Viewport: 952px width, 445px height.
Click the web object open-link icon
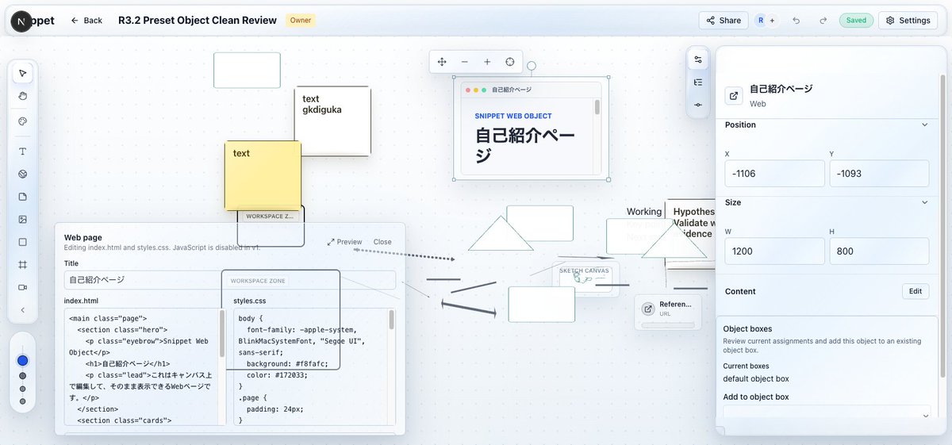734,96
